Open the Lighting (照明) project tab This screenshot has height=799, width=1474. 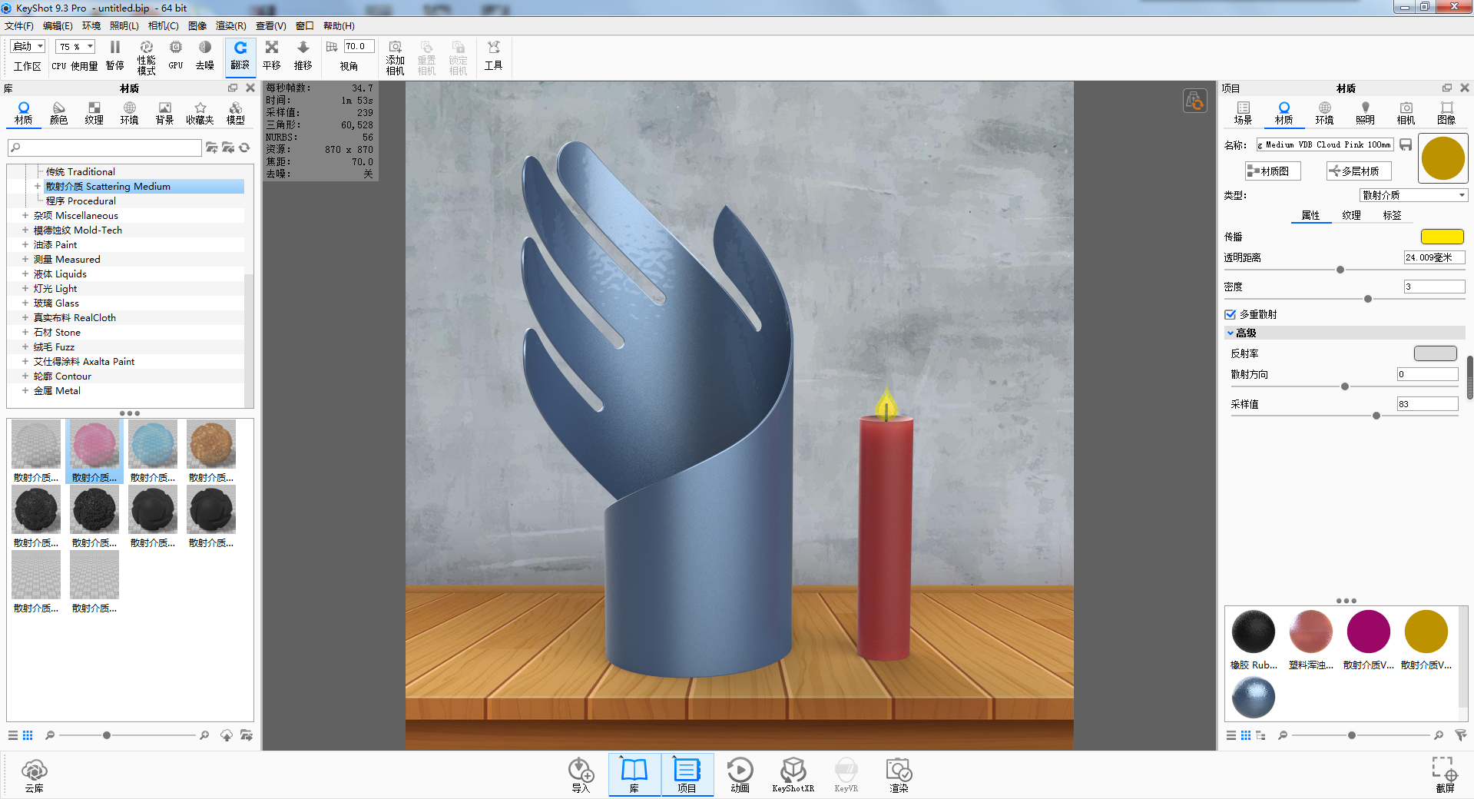pos(1365,113)
